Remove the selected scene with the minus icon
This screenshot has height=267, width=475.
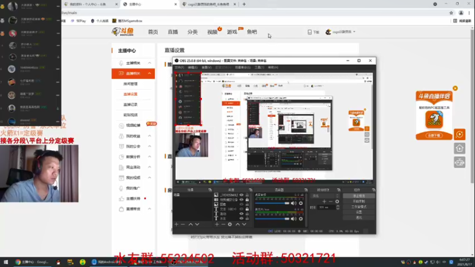(x=183, y=224)
